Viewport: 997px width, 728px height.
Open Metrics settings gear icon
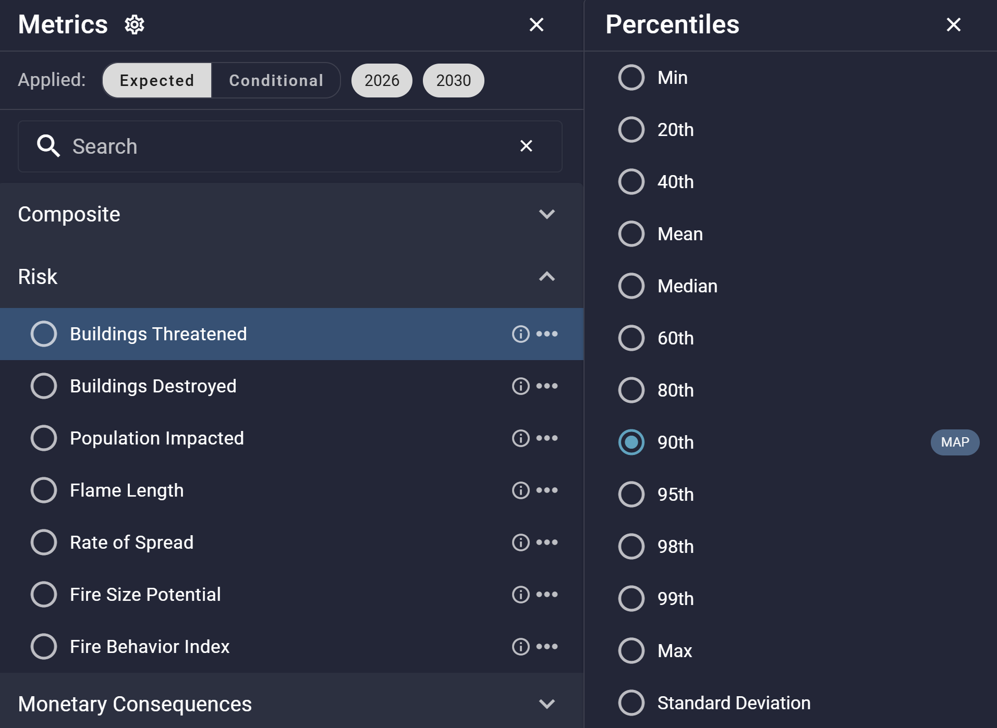[x=135, y=24]
